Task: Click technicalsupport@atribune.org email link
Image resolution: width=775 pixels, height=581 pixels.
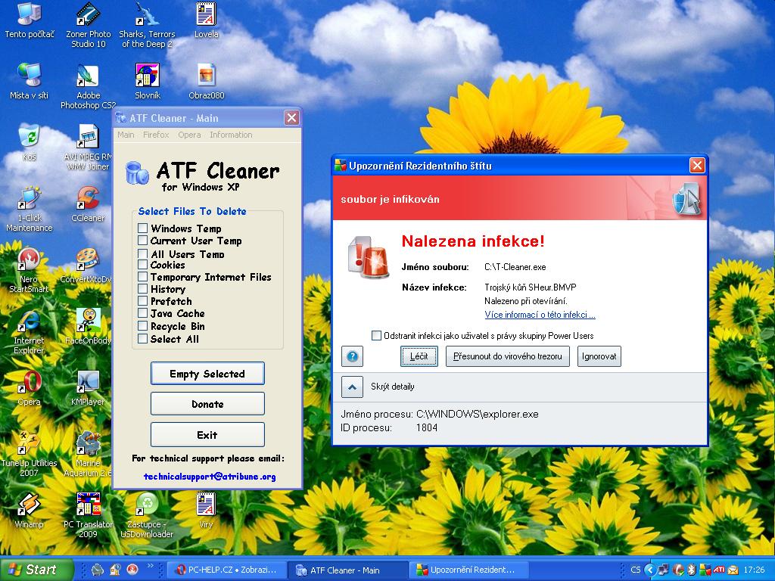Action: 210,477
